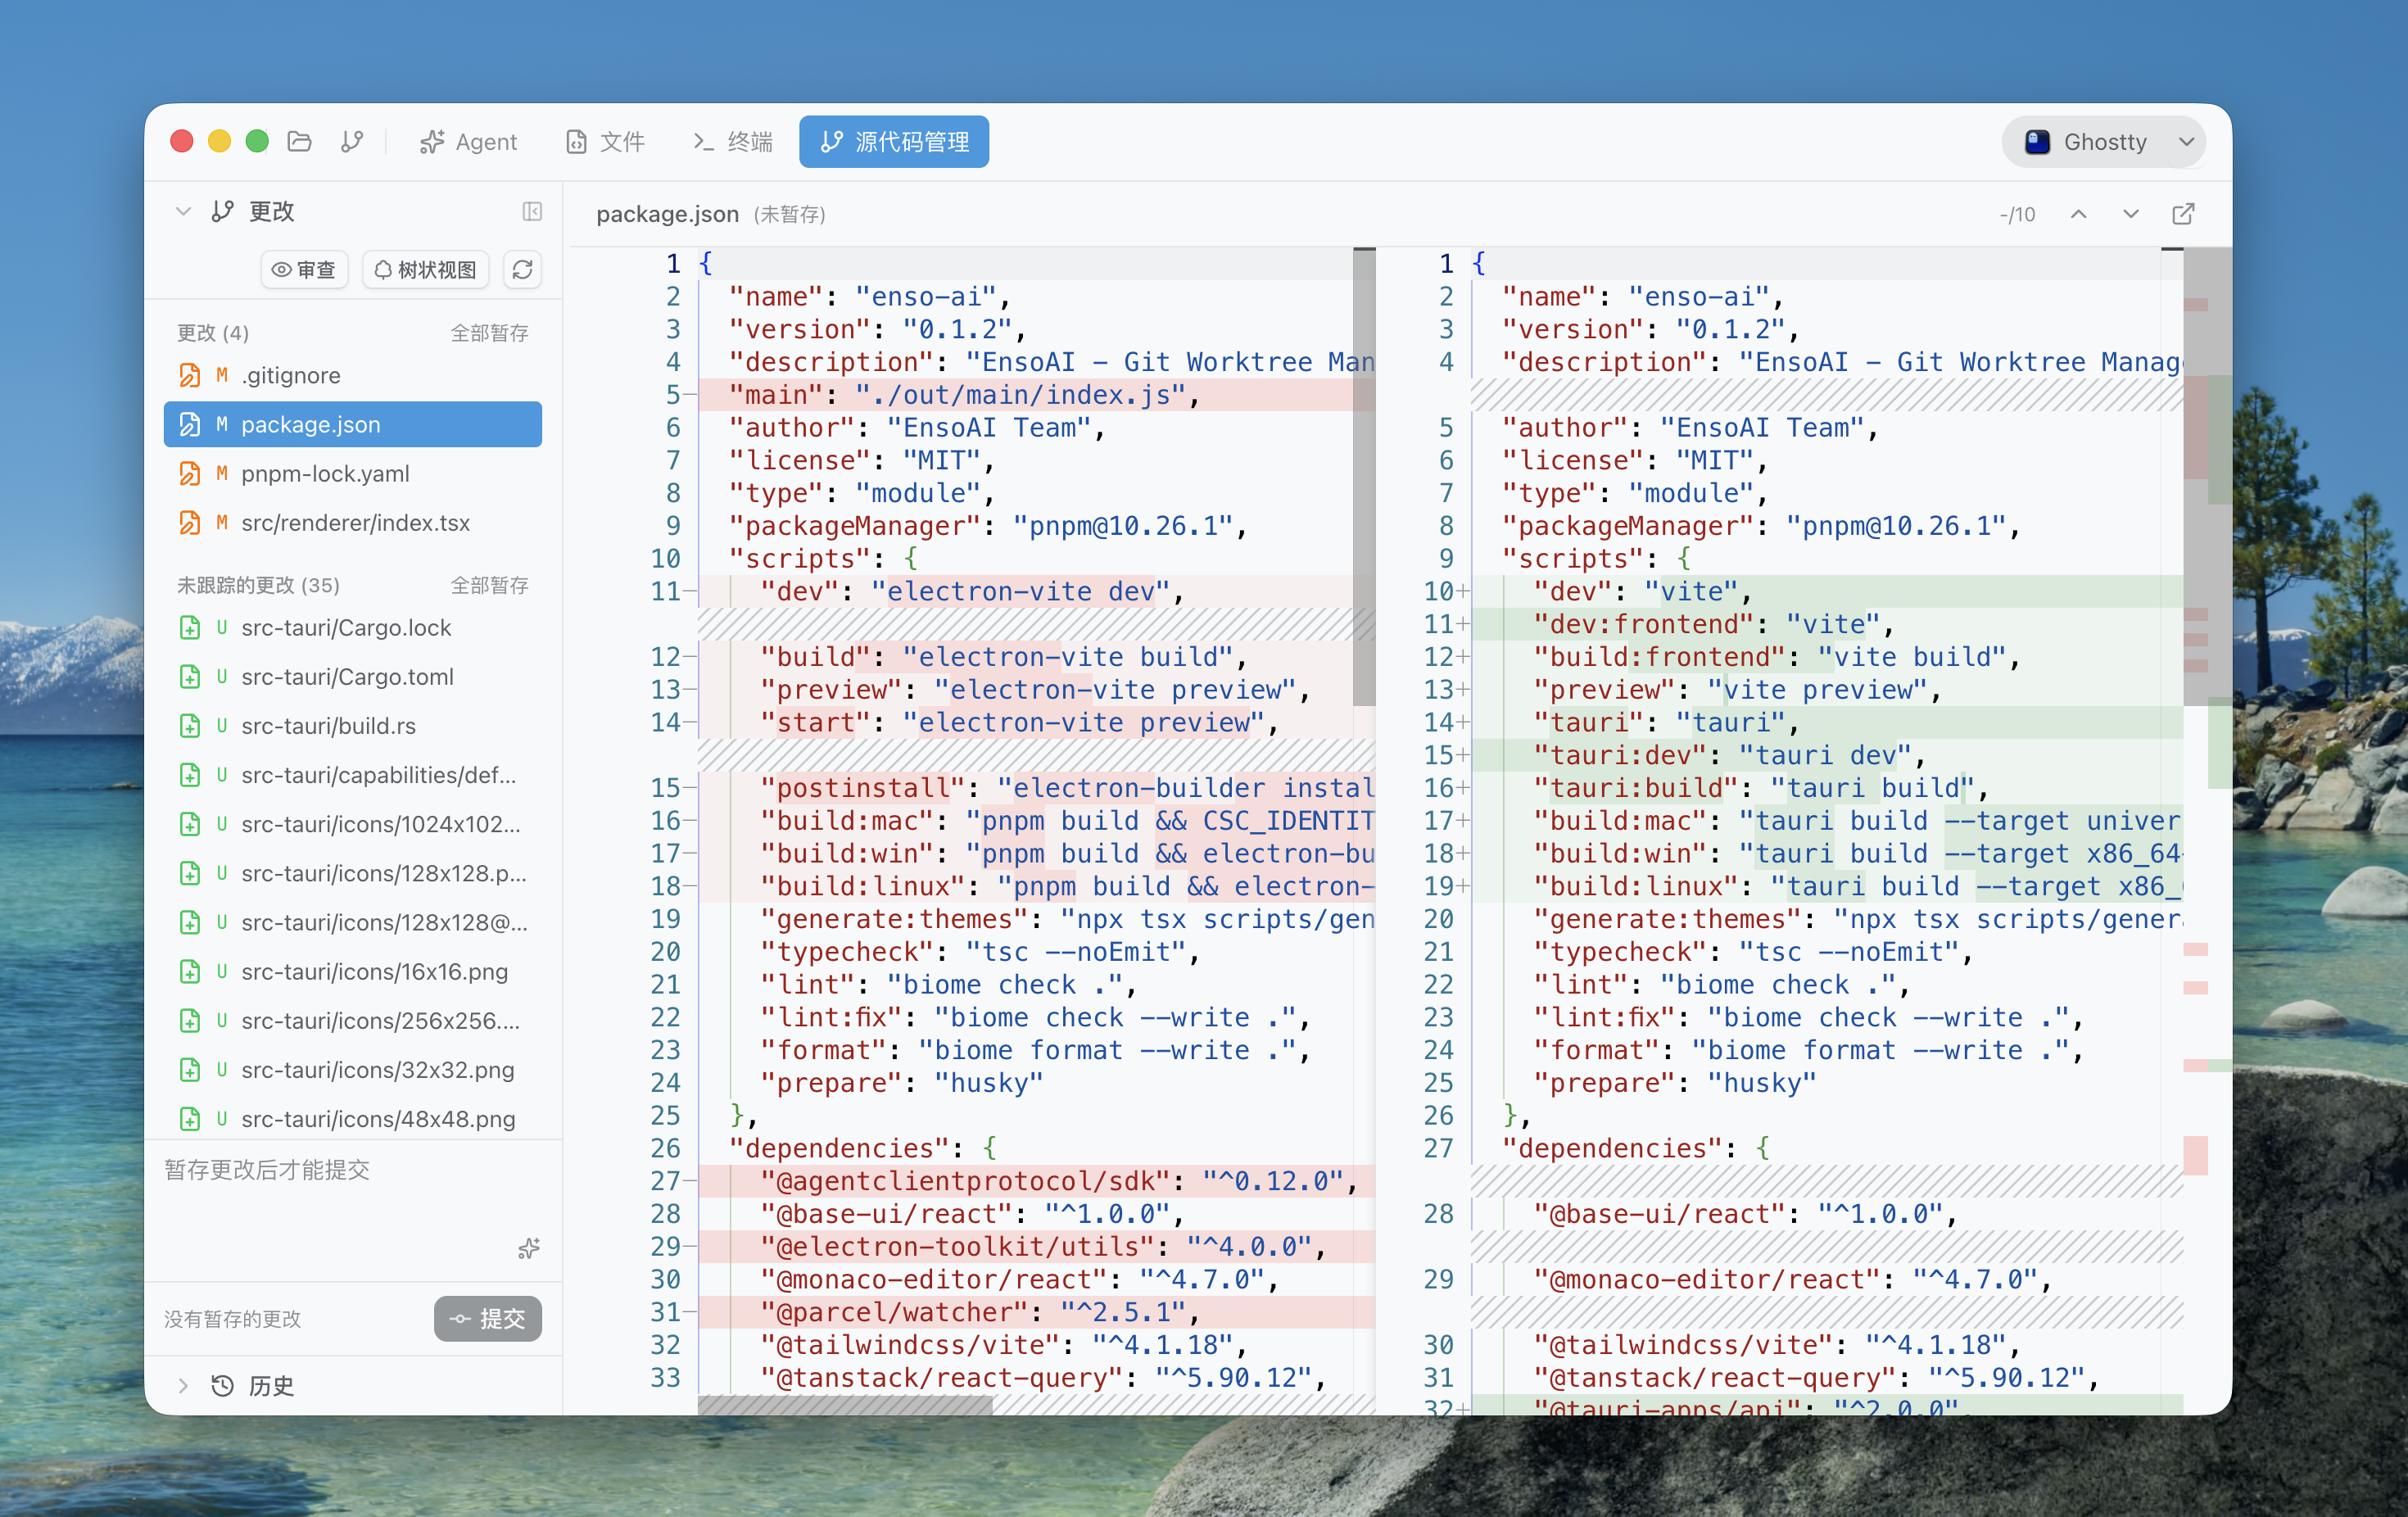Screen dimensions: 2408x1517
Task: Switch to the Agent tab
Action: [468, 141]
